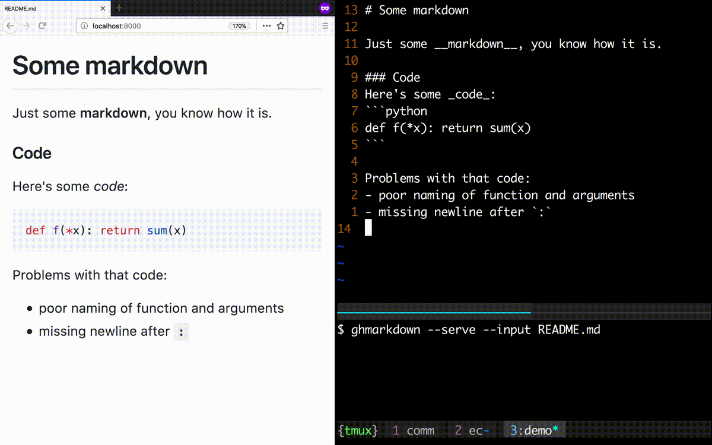Click vim line '```python'
The image size is (712, 445).
pos(396,111)
